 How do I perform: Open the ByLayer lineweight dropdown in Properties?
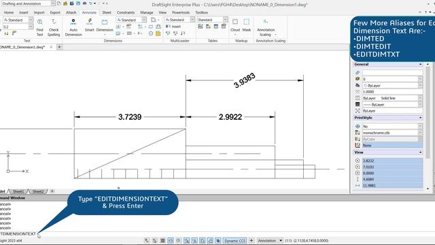click(x=420, y=104)
